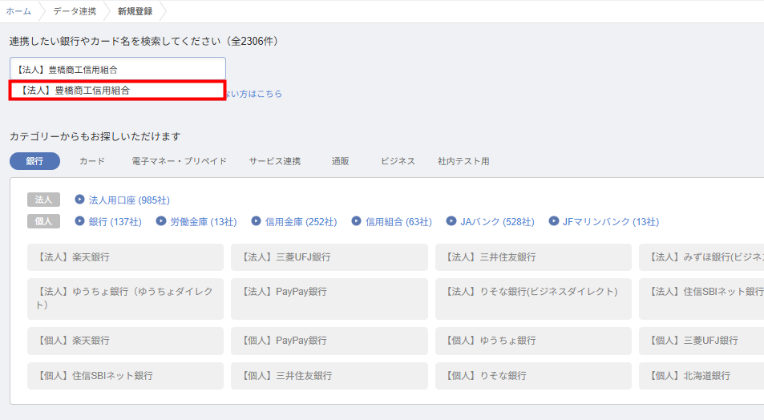The width and height of the screenshot is (764, 420).
Task: Select 【法人】住信SBIネット銀行
Action: coord(701,299)
